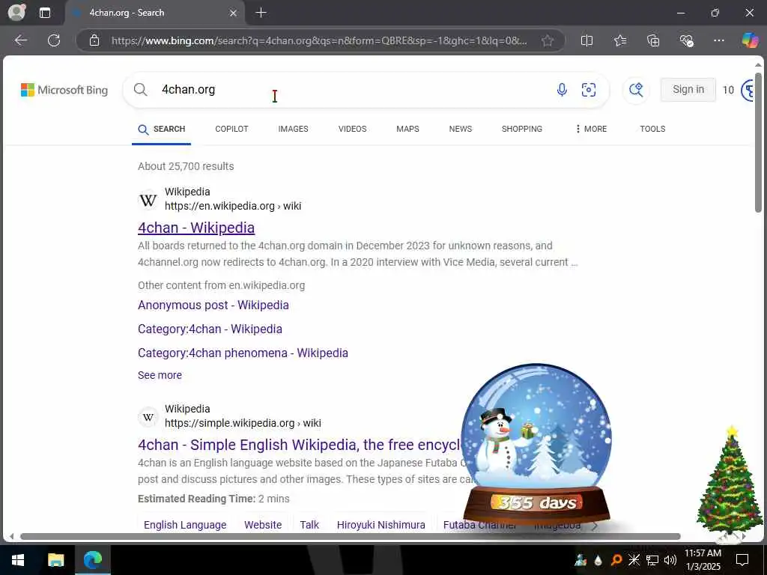Open the 4chan - Wikipedia result
The image size is (767, 575).
coord(196,228)
